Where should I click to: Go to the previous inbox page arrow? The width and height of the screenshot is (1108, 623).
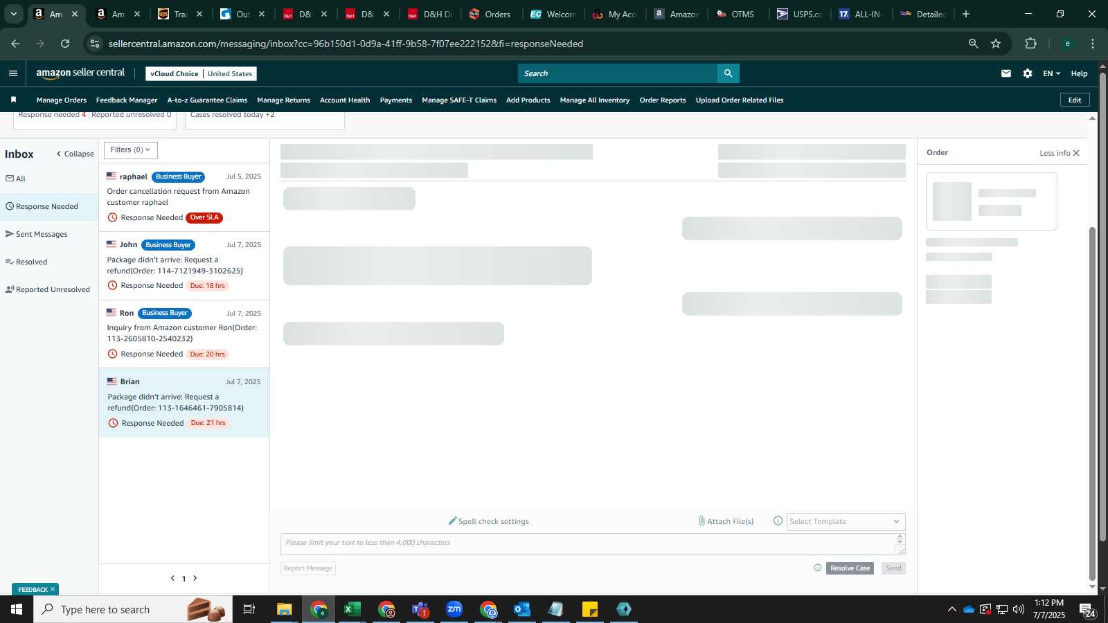pos(172,578)
